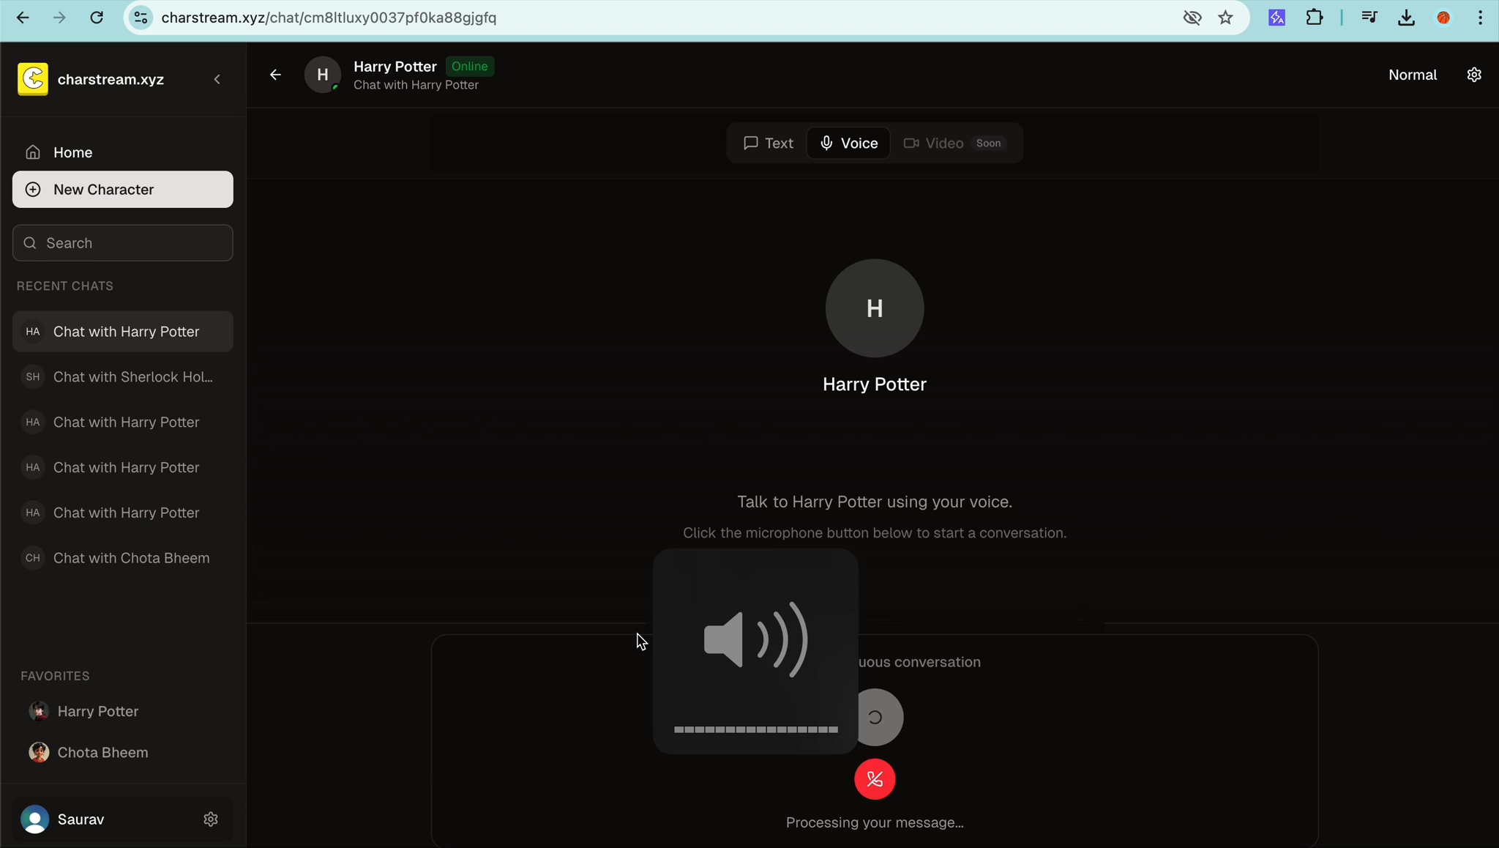Click the plus icon on New Character
The width and height of the screenshot is (1499, 848).
[x=33, y=190]
